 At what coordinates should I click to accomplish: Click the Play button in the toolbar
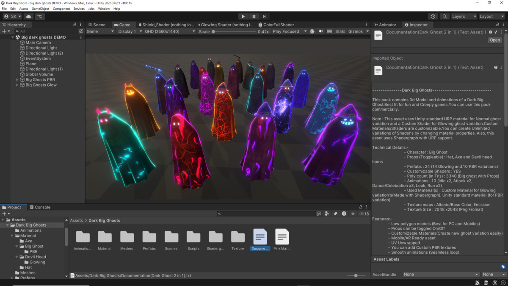point(243,16)
